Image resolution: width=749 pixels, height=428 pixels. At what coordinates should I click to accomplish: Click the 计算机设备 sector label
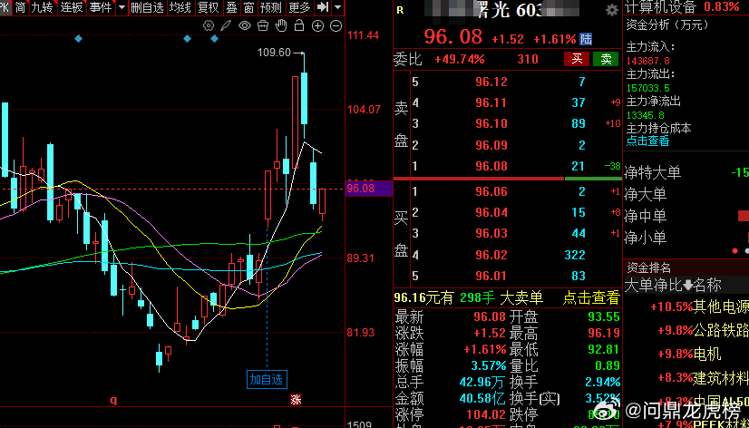click(x=661, y=7)
